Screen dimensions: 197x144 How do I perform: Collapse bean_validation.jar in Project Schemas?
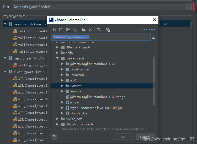tap(5, 24)
